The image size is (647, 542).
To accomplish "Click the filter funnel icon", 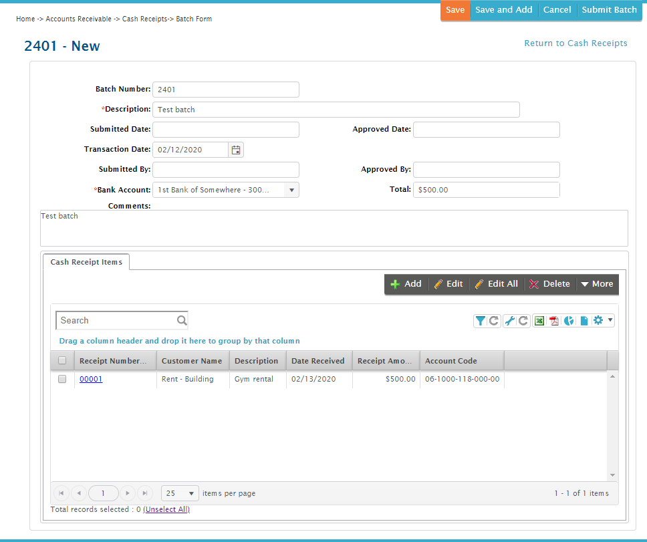I will pos(480,321).
